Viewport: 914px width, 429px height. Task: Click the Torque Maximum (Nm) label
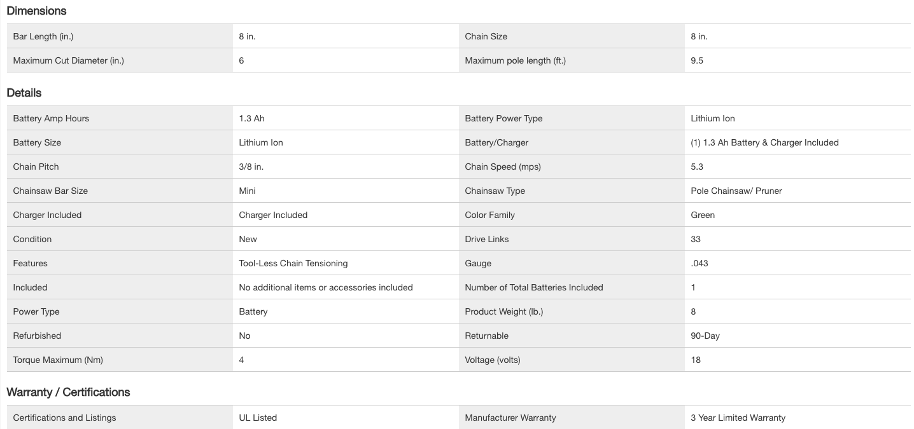tap(58, 360)
